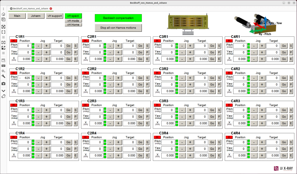Viewport: 297px width, 174px height.
Task: Toggle the red H indicator for C1R1
Action: click(x=14, y=41)
